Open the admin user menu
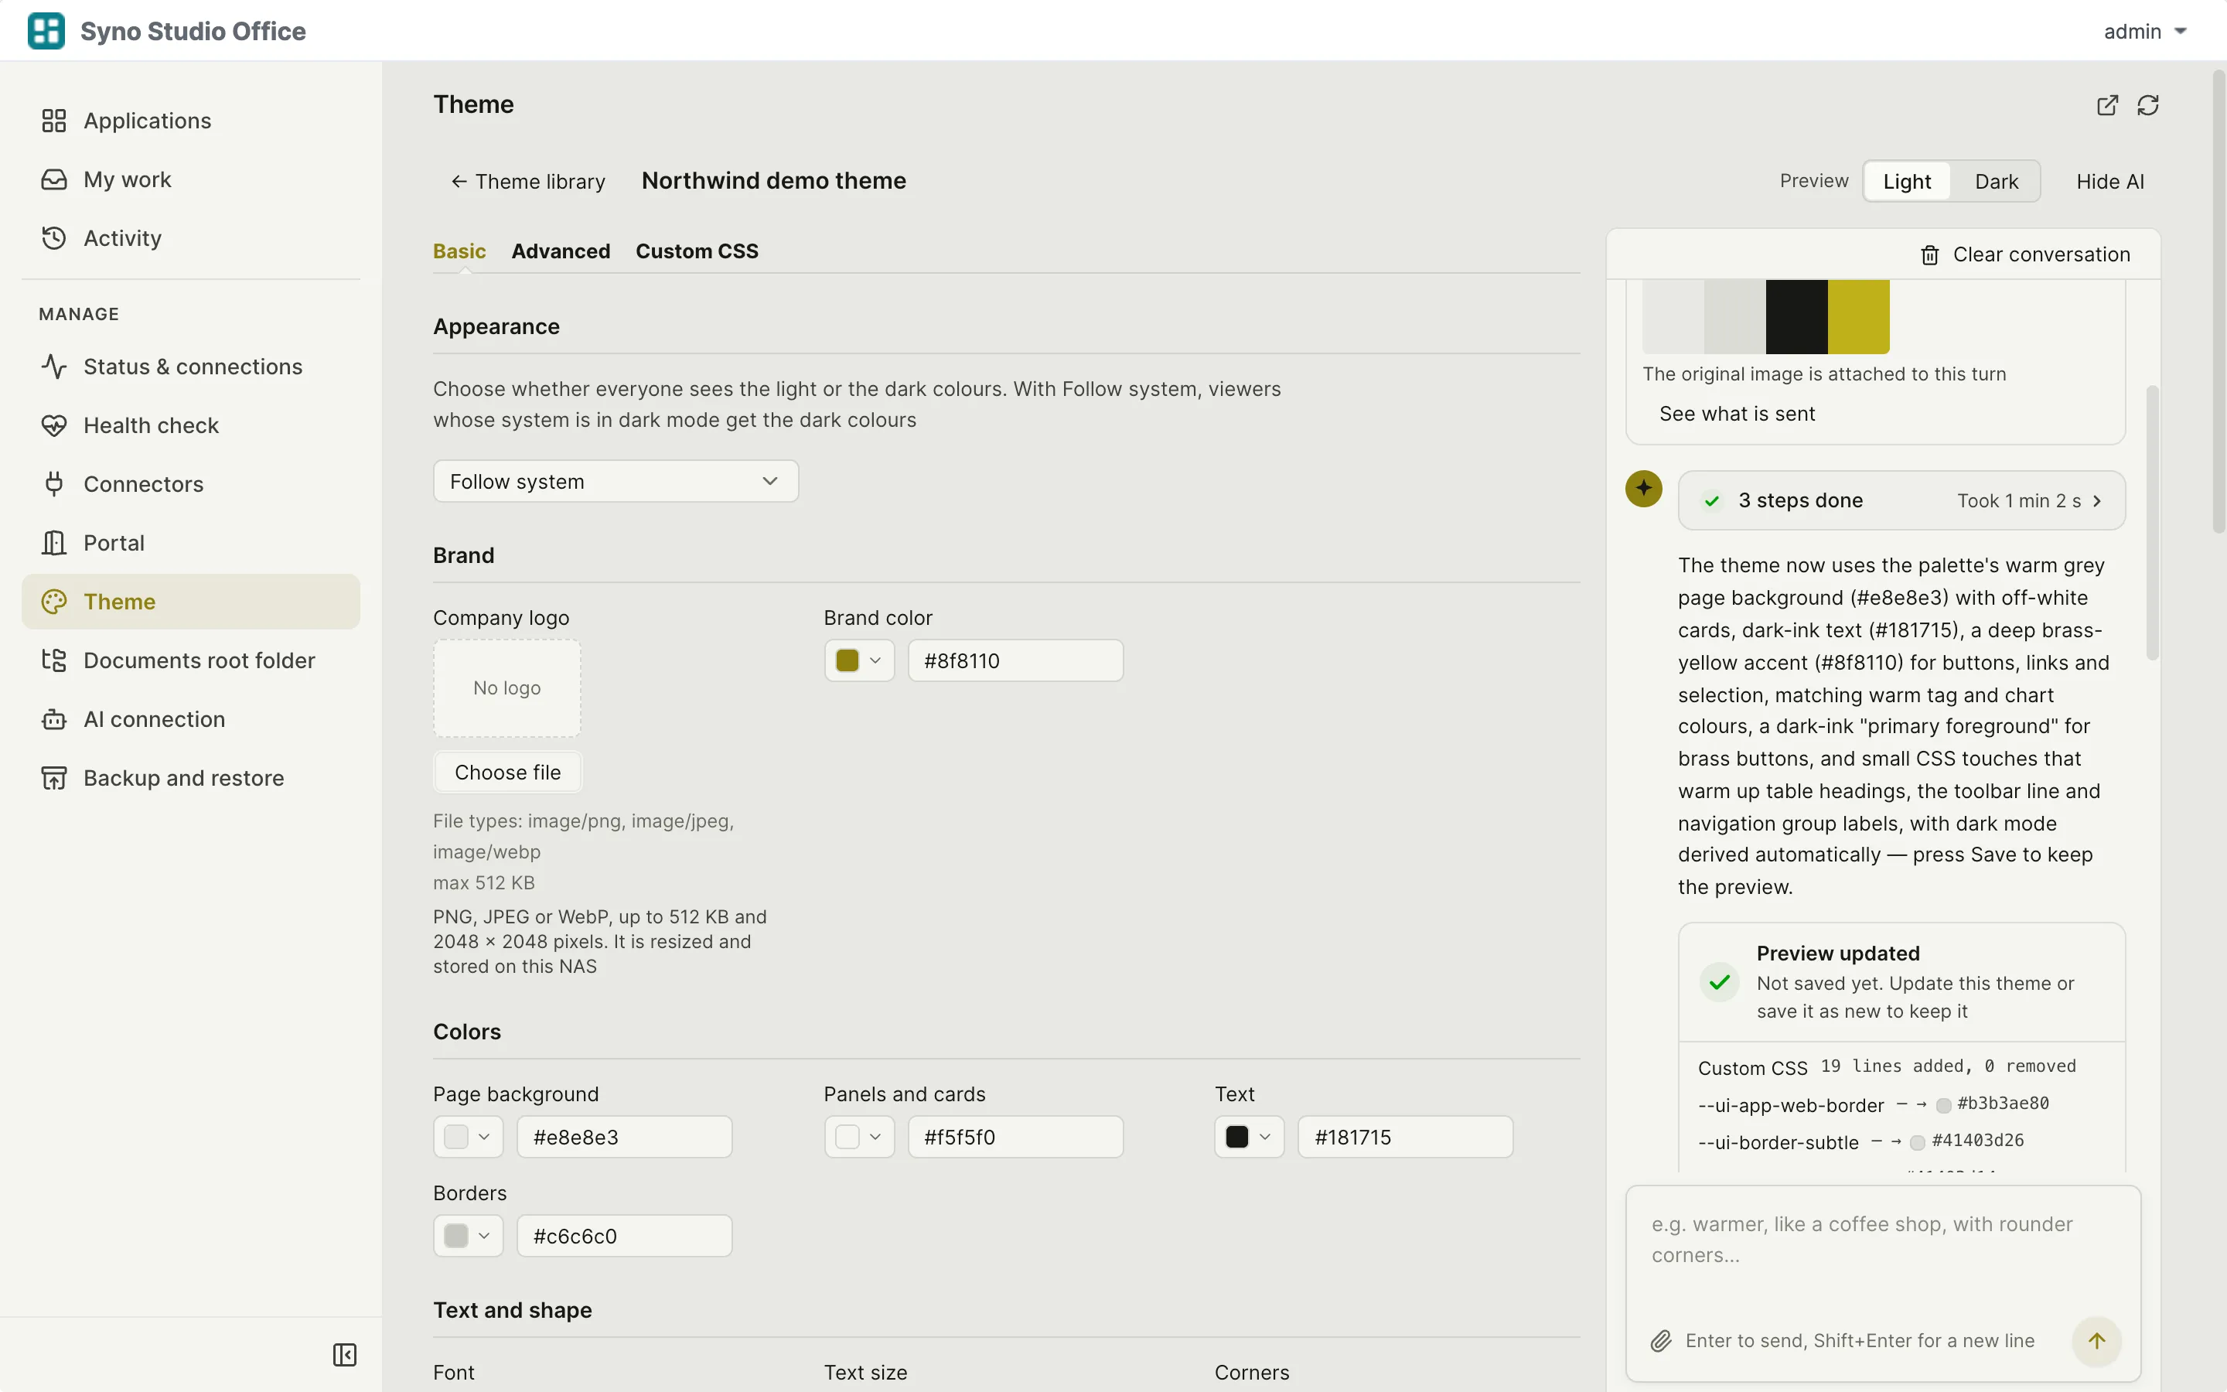The height and width of the screenshot is (1392, 2227). 2144,31
